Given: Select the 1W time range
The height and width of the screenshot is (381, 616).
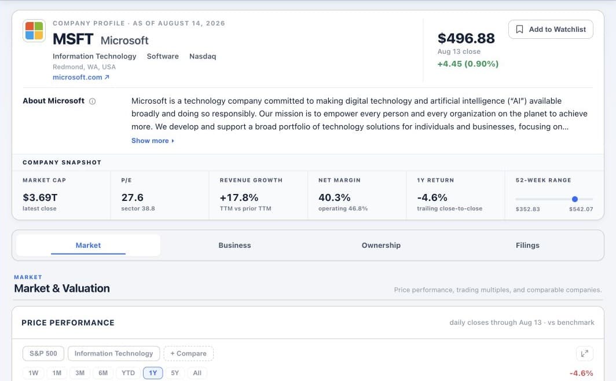Looking at the screenshot, I should (x=34, y=373).
